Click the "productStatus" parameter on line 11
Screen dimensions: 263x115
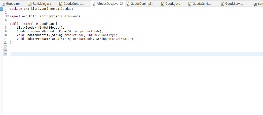click(120, 39)
